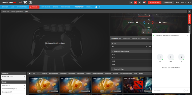
Task: Select the 1 -1.5 handicap row
Action: (131, 54)
